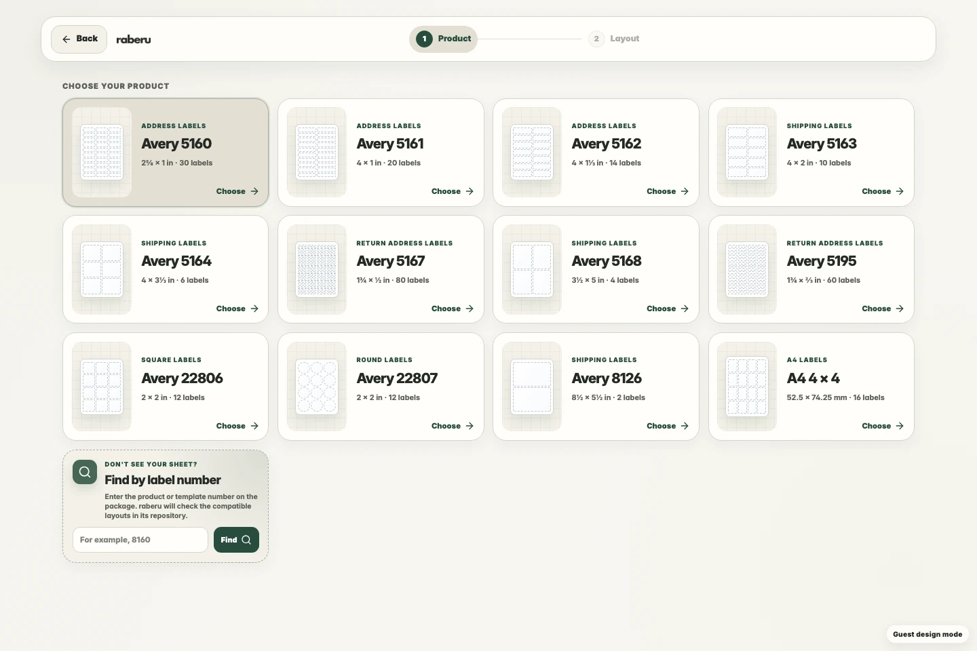Click the 'Choose your product' heading

pos(116,86)
